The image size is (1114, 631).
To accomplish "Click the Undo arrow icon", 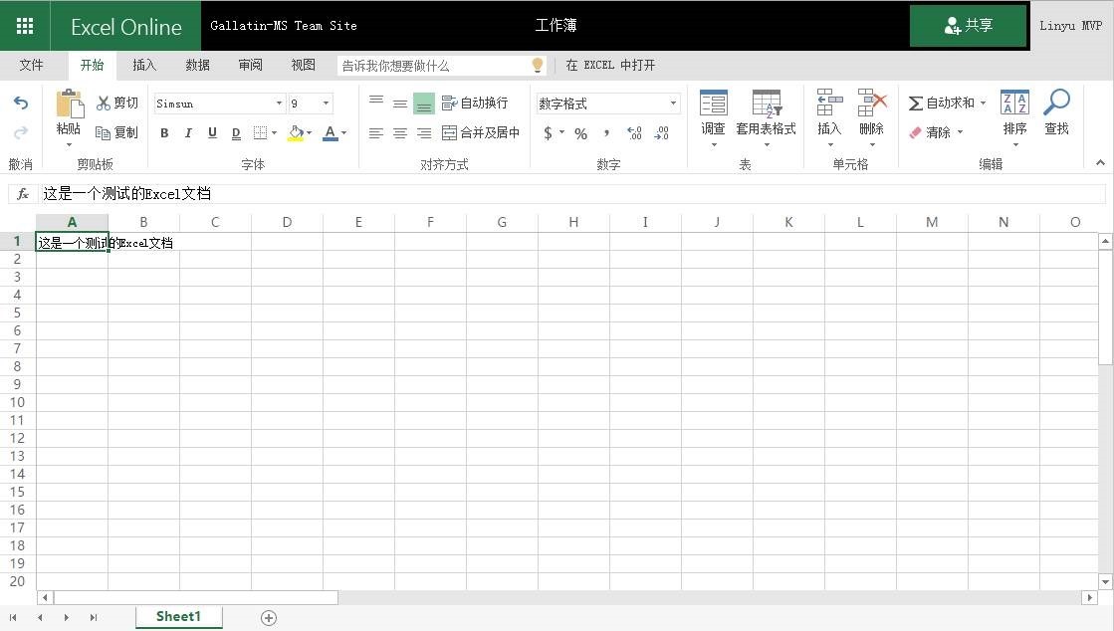I will (21, 104).
